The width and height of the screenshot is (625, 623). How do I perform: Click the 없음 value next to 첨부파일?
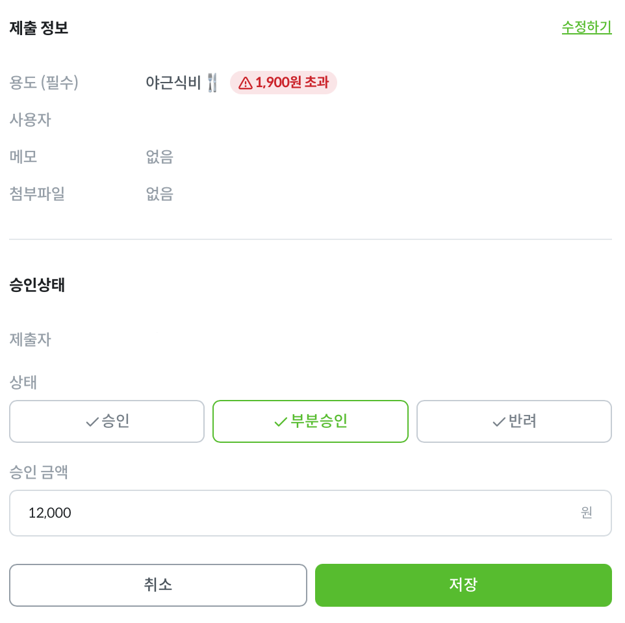(160, 194)
